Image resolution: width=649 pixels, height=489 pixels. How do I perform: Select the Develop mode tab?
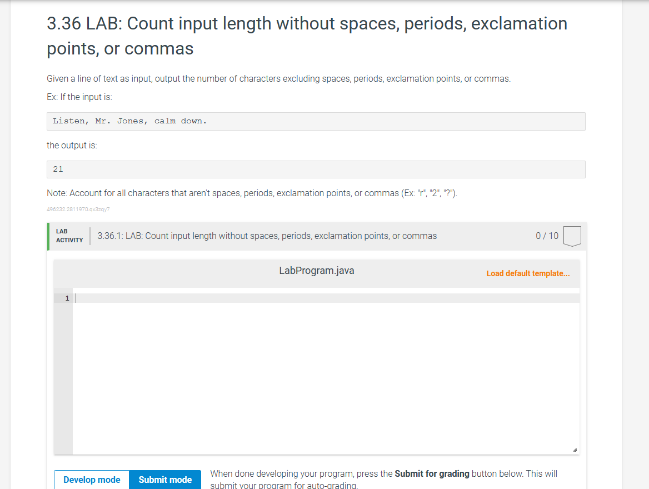tap(91, 480)
